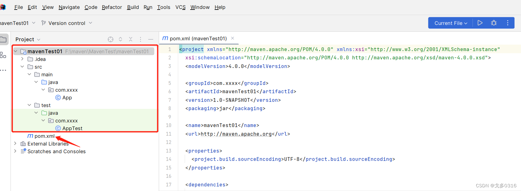Screen dimensions: 521x191
Task: Click the green Run button icon
Action: click(480, 23)
